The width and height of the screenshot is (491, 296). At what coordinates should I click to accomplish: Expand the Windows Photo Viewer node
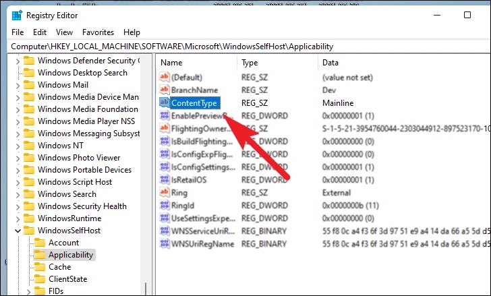(x=18, y=158)
